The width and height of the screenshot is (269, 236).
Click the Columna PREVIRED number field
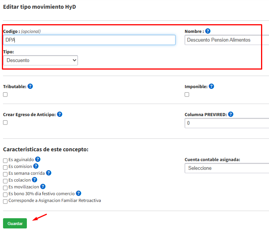pyautogui.click(x=227, y=123)
